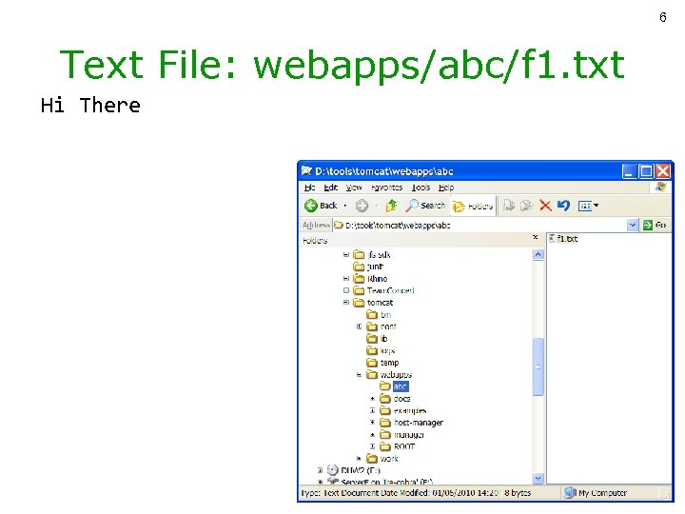Select the work folder
Image resolution: width=685 pixels, height=514 pixels.
point(382,459)
